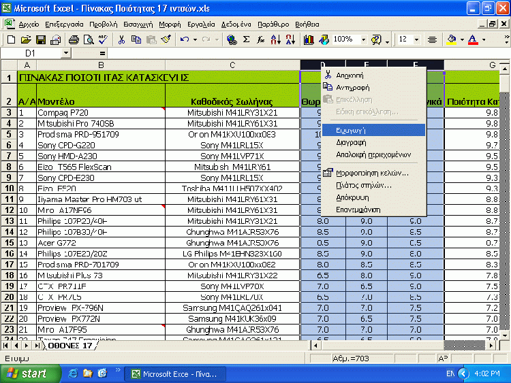Click the Cut scissors icon in the toolbar
The width and height of the screenshot is (511, 383).
[x=121, y=39]
